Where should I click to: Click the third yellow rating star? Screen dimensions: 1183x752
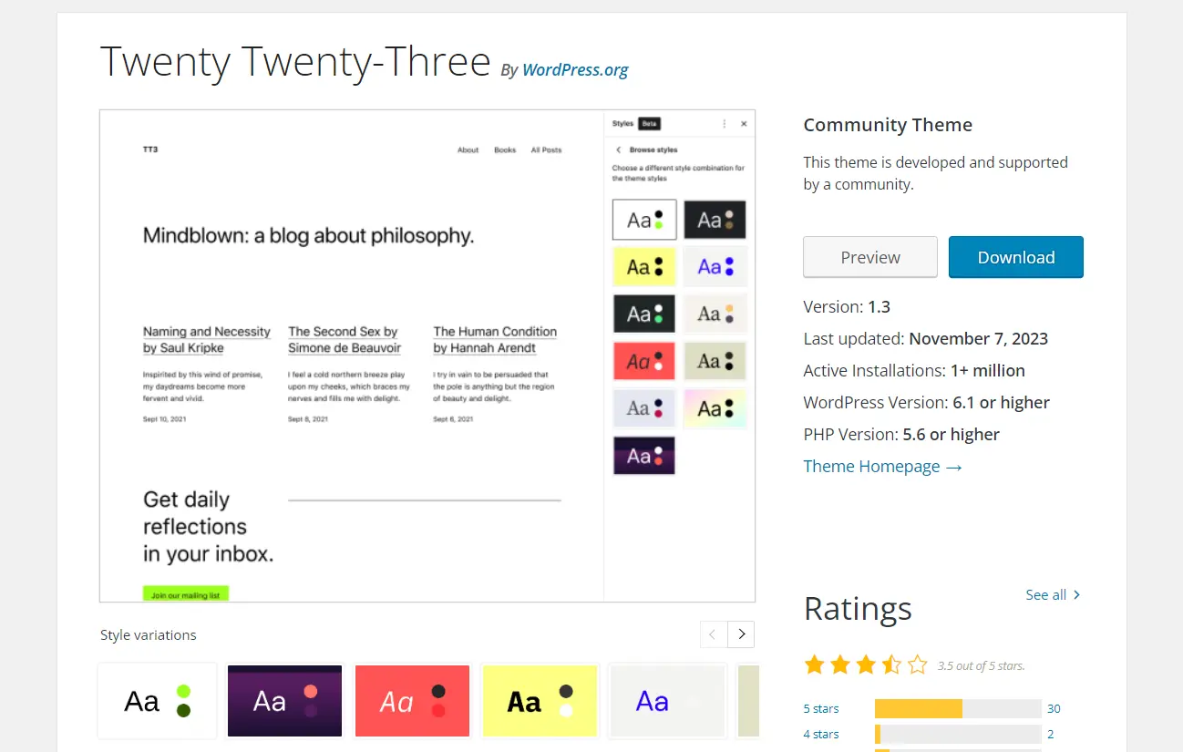(x=866, y=664)
